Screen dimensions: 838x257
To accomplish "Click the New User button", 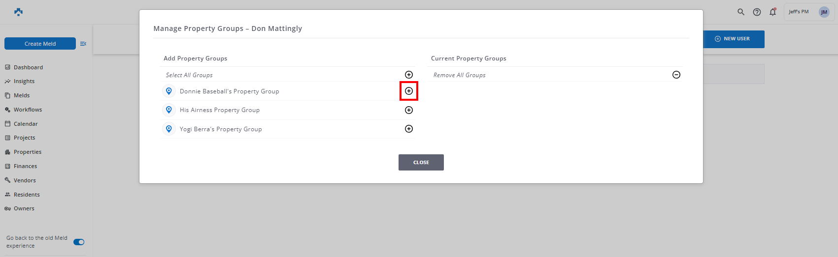I will (733, 39).
